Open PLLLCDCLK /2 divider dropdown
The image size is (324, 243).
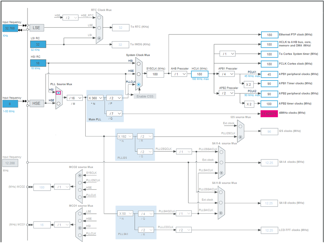(x=184, y=230)
